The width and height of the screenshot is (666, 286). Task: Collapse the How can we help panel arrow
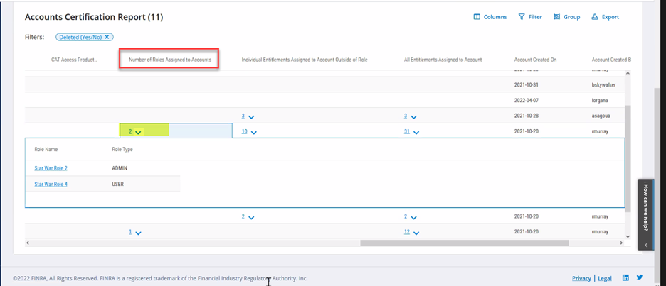tap(646, 245)
